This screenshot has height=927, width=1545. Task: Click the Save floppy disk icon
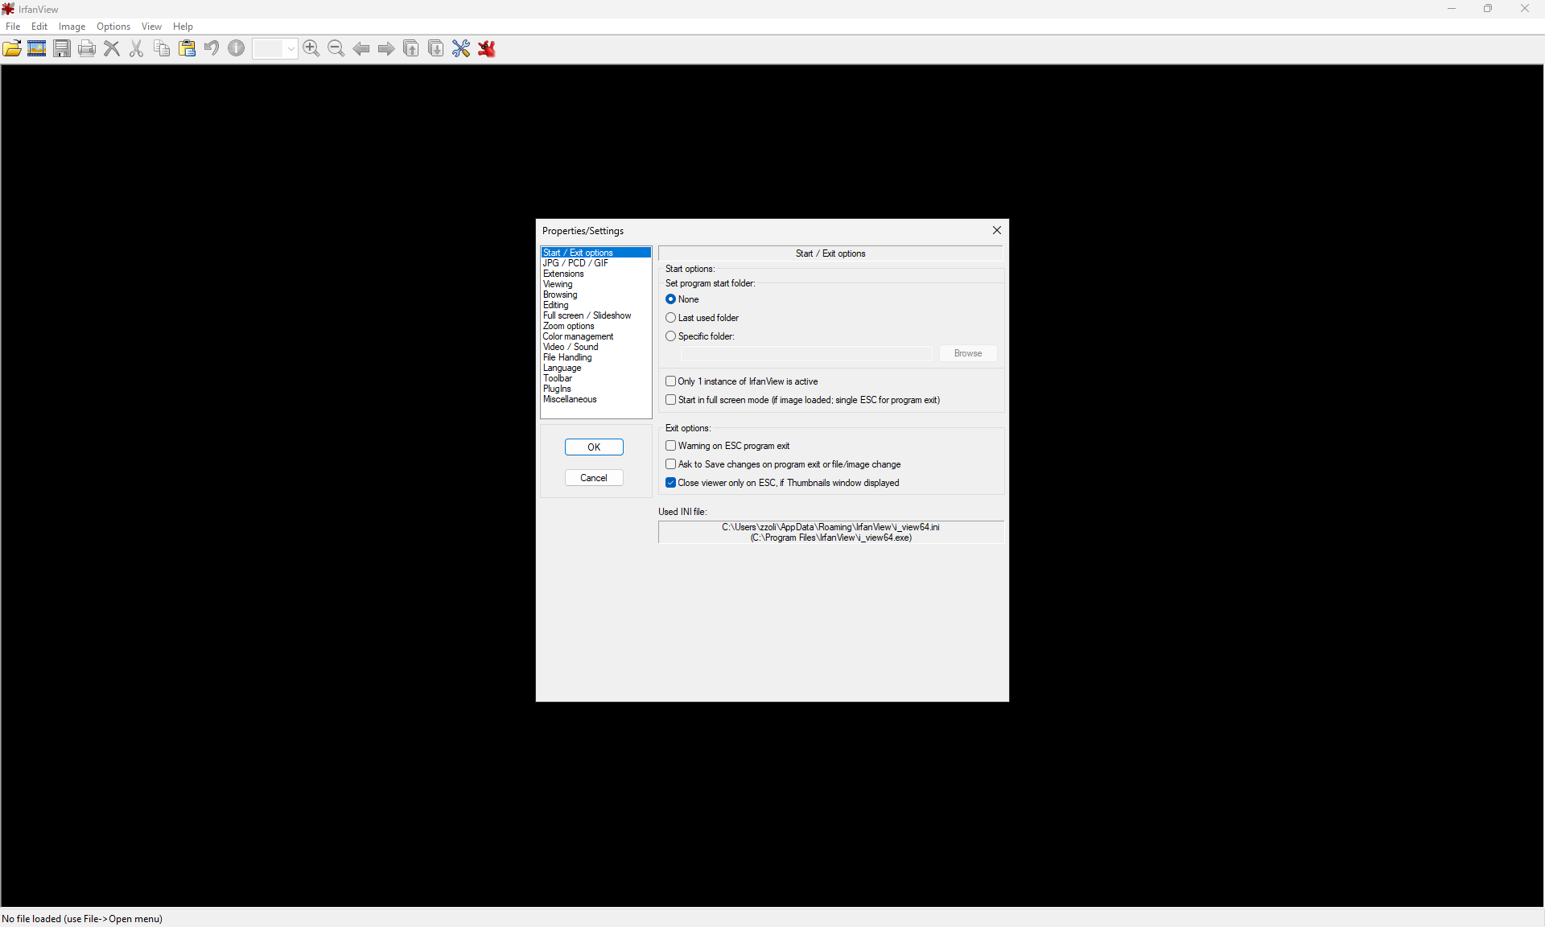tap(62, 48)
